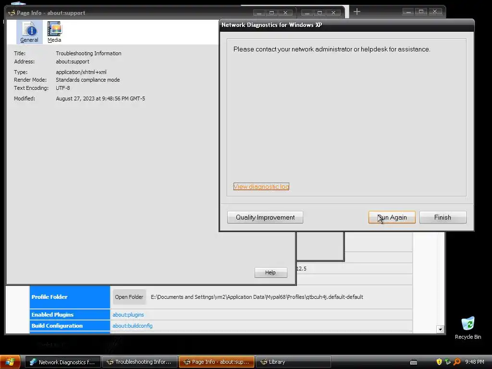The height and width of the screenshot is (369, 492).
Task: Click the Profile Folder row header
Action: (x=70, y=297)
